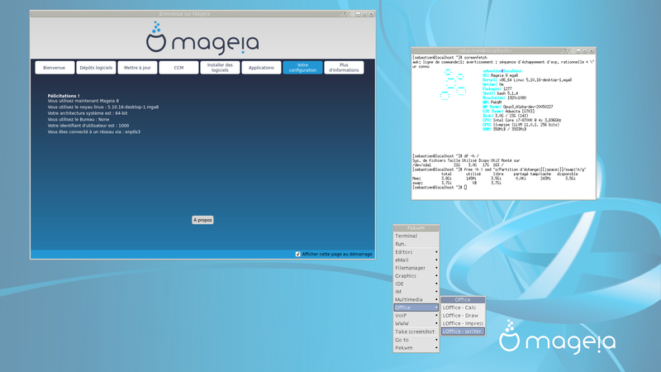Expand the Filemanager submenu

coord(416,268)
